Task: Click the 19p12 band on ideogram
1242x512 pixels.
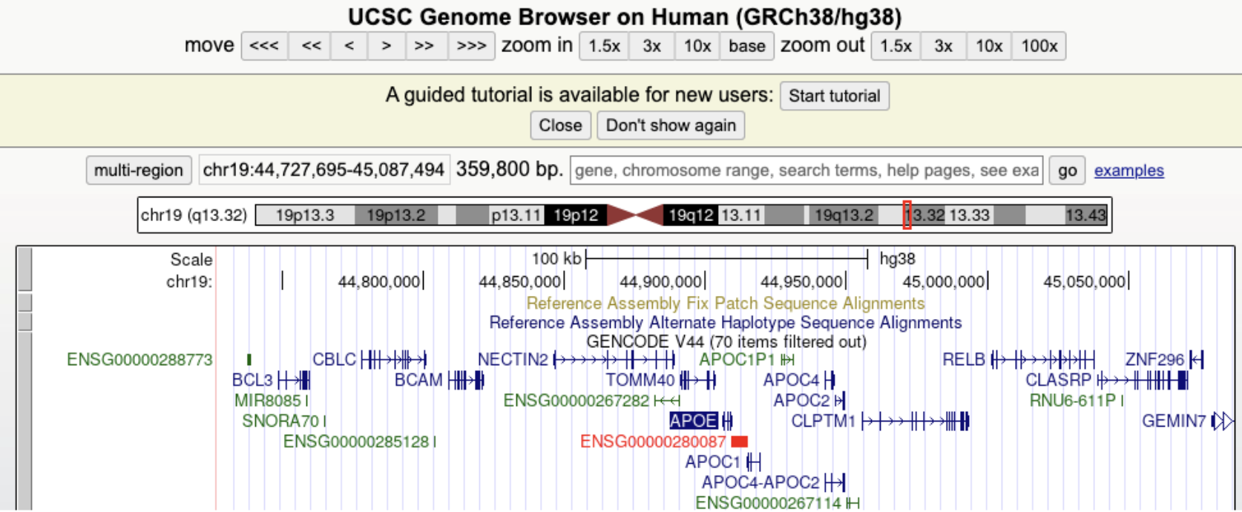Action: point(576,215)
